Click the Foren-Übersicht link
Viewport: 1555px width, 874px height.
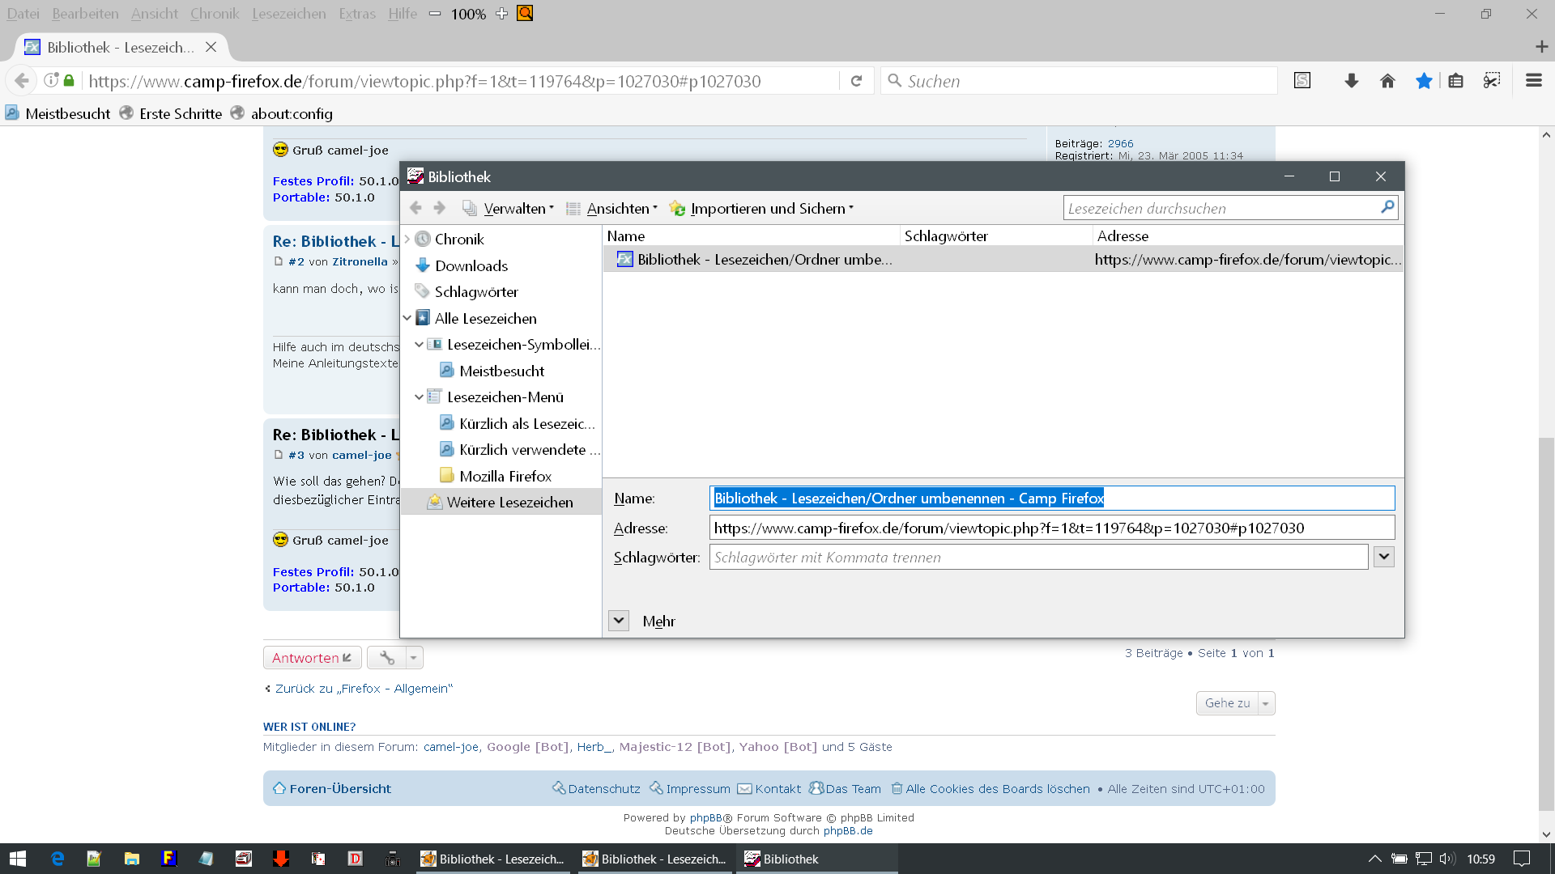tap(340, 788)
